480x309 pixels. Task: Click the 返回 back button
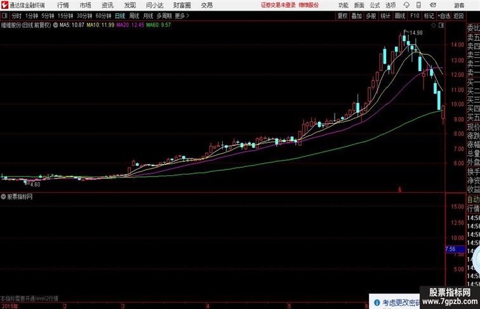[x=458, y=16]
